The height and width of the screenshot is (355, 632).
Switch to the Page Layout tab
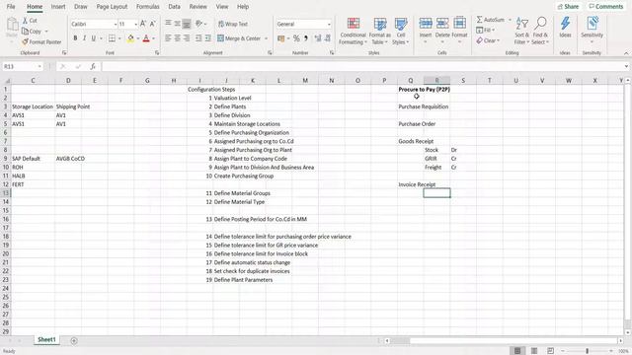(112, 7)
